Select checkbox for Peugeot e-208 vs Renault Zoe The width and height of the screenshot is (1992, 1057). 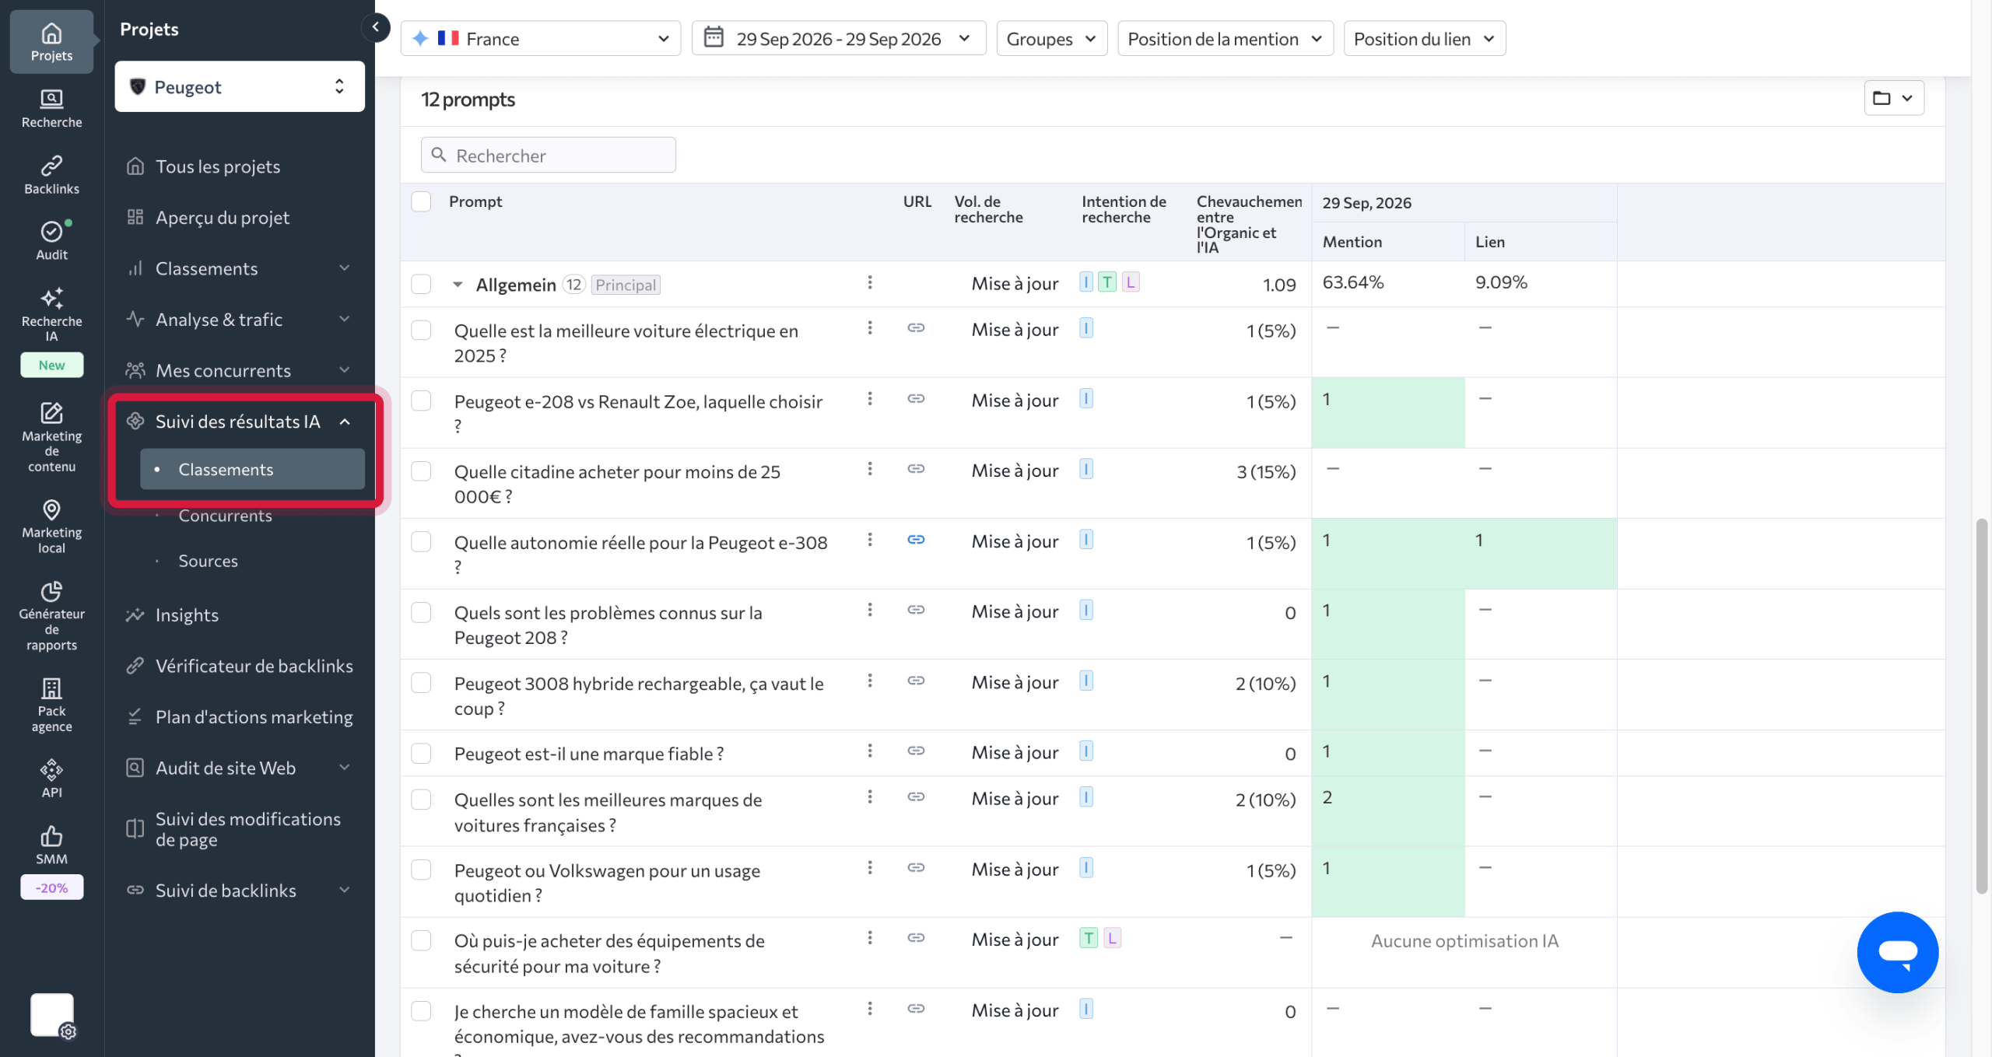(421, 401)
